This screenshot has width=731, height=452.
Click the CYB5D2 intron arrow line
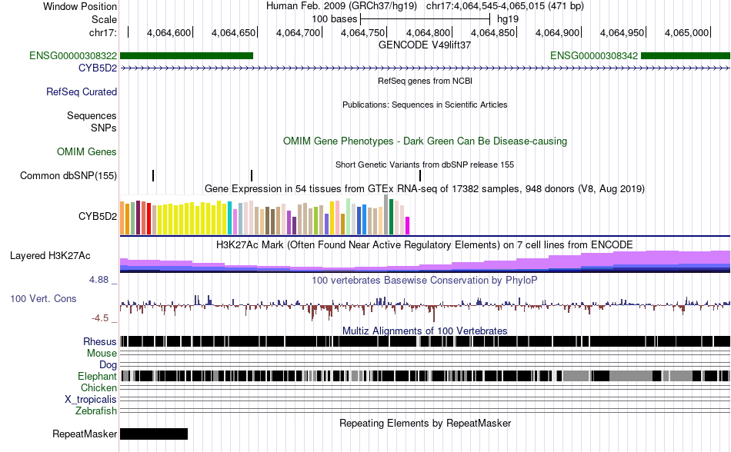coord(426,68)
